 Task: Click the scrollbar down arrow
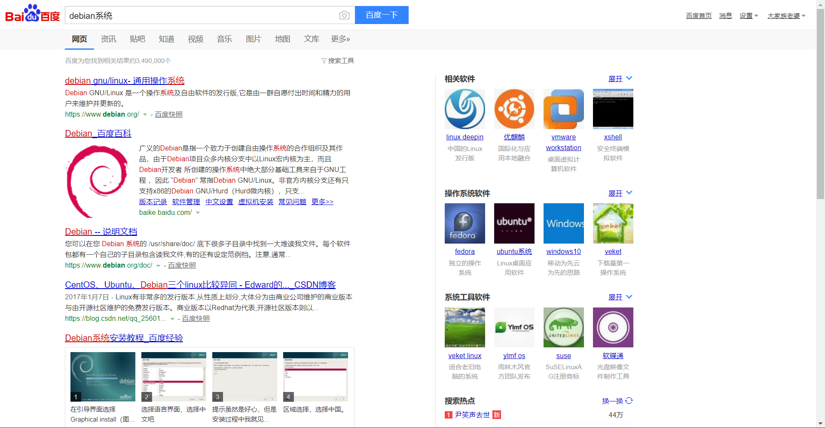pos(820,423)
